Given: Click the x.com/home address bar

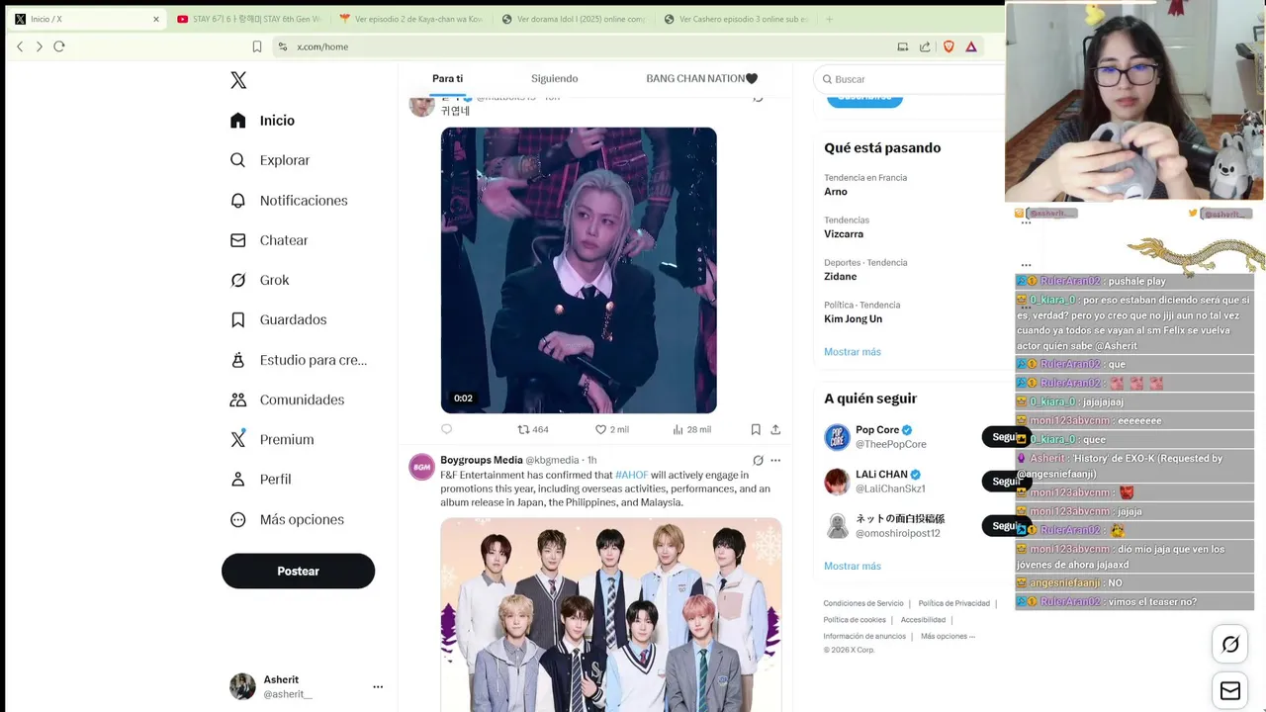Looking at the screenshot, I should click(322, 46).
